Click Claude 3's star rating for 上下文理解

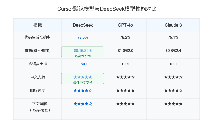point(173,104)
